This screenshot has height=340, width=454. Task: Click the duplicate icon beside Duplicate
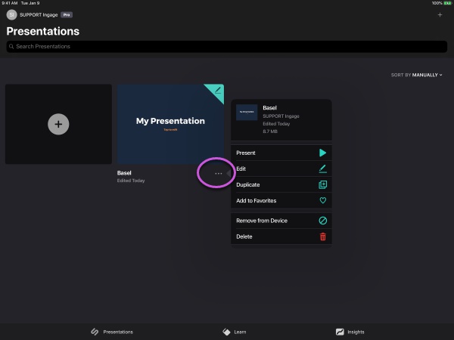click(x=323, y=184)
